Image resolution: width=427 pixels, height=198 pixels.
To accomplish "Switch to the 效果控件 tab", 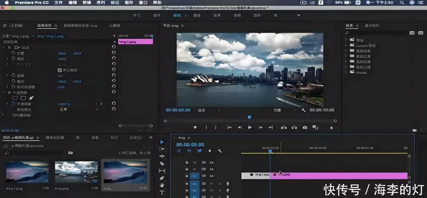I will coord(44,25).
